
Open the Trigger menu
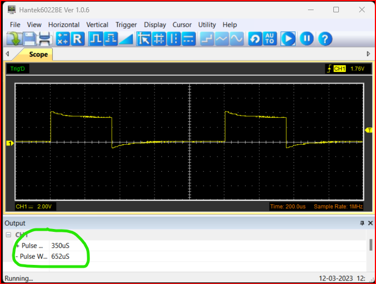point(126,25)
